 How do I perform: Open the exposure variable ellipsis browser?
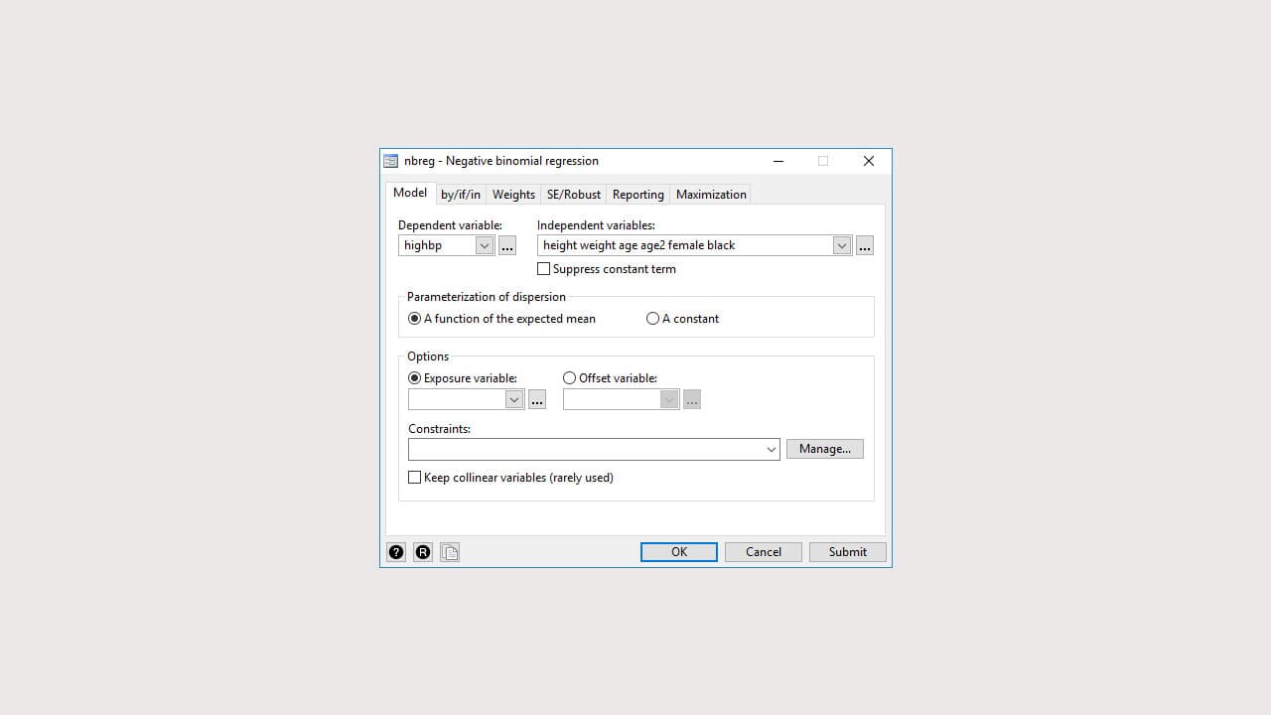(537, 399)
